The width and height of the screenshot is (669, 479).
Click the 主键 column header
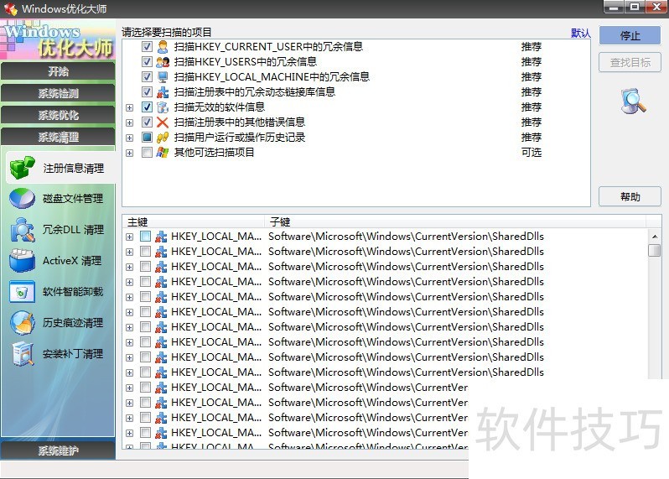point(194,222)
